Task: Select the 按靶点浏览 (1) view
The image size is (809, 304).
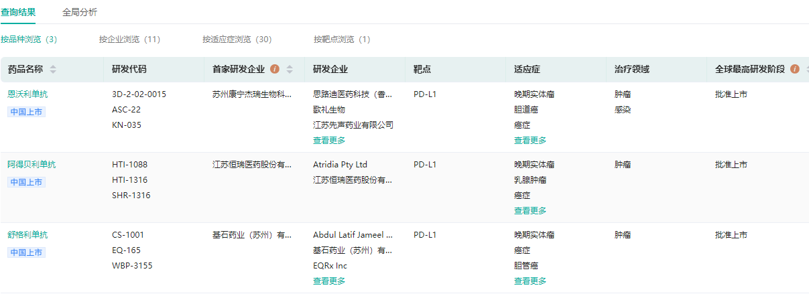Action: 342,40
